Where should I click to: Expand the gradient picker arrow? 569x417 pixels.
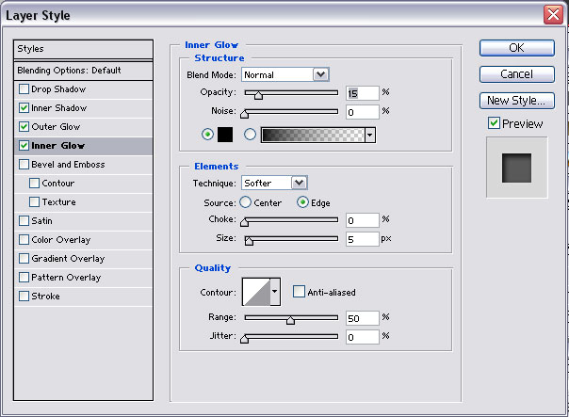(369, 135)
